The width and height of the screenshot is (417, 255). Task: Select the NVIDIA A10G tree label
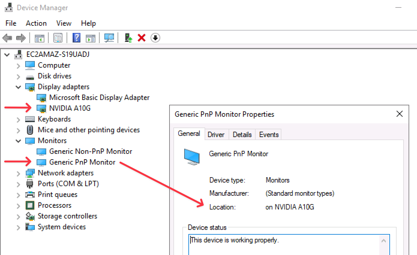point(70,108)
